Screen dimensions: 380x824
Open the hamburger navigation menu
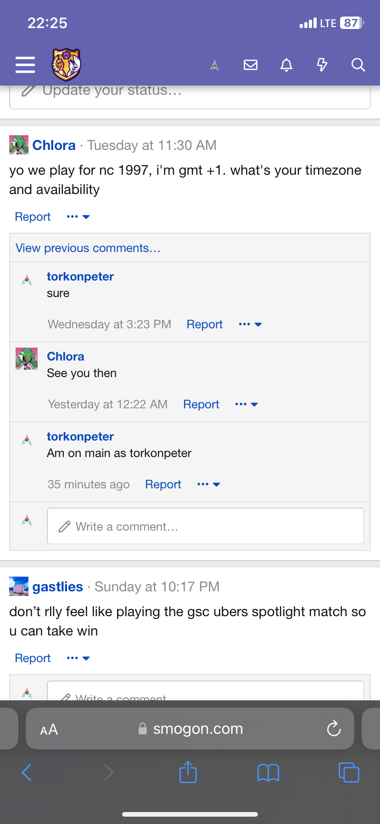pyautogui.click(x=25, y=65)
